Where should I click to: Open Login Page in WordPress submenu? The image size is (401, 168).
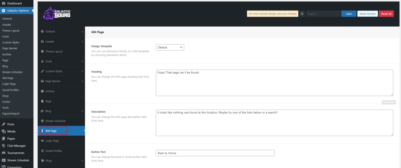coord(9,84)
